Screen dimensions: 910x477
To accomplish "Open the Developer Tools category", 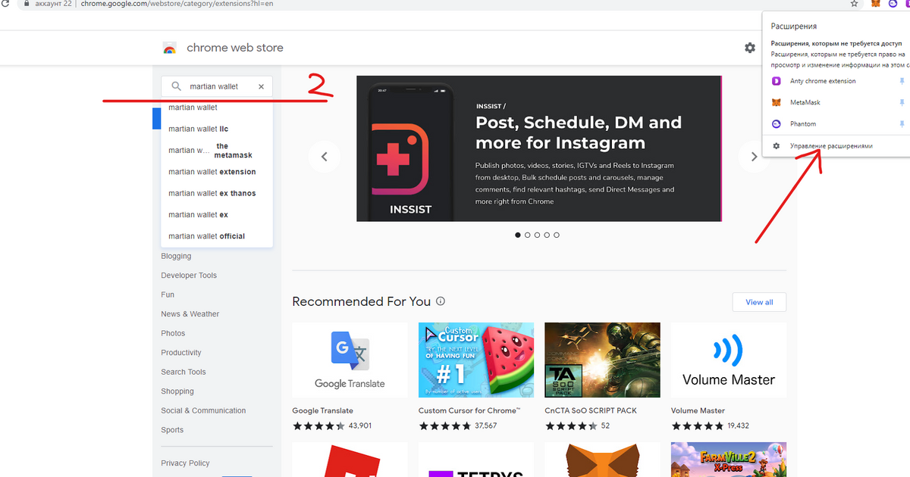I will tap(189, 276).
